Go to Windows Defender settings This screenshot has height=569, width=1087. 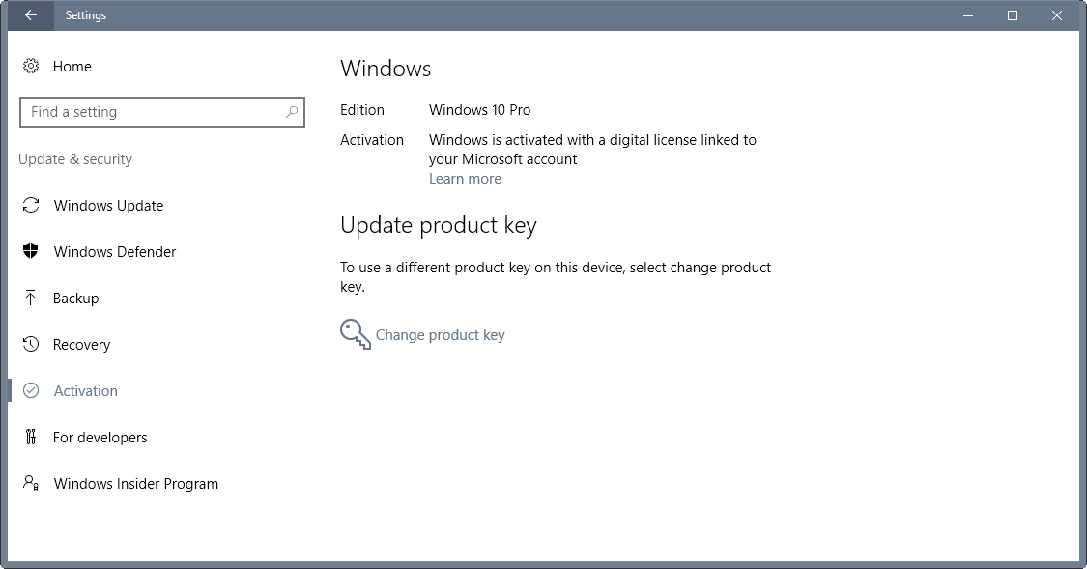[115, 252]
